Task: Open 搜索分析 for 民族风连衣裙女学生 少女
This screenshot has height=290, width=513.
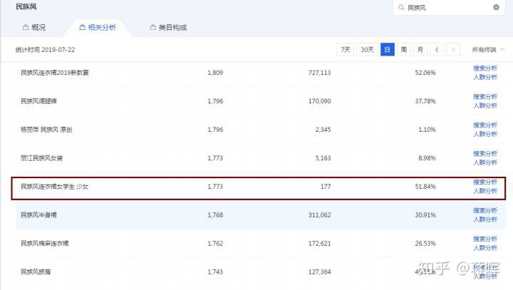Action: click(485, 182)
